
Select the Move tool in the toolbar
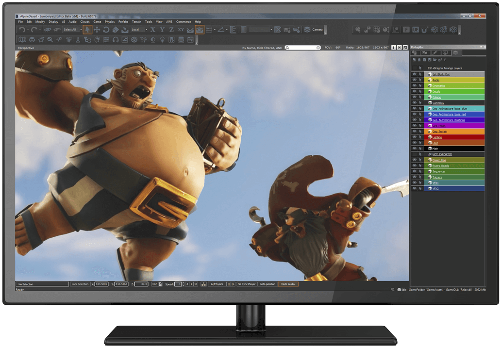pyautogui.click(x=97, y=30)
